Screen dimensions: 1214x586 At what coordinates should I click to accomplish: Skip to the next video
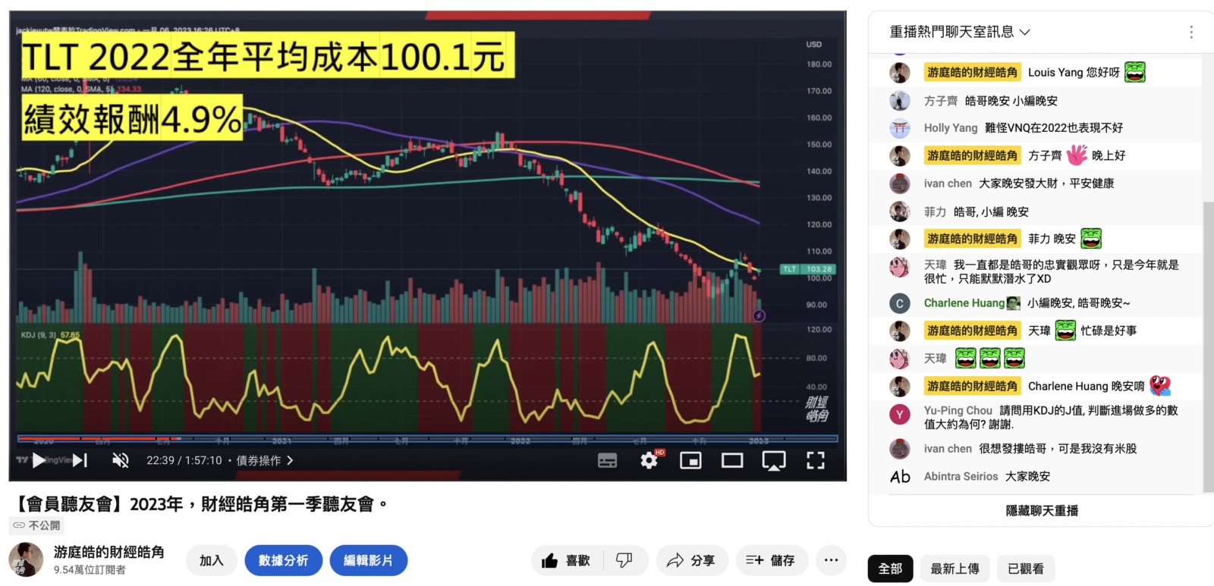click(x=80, y=460)
